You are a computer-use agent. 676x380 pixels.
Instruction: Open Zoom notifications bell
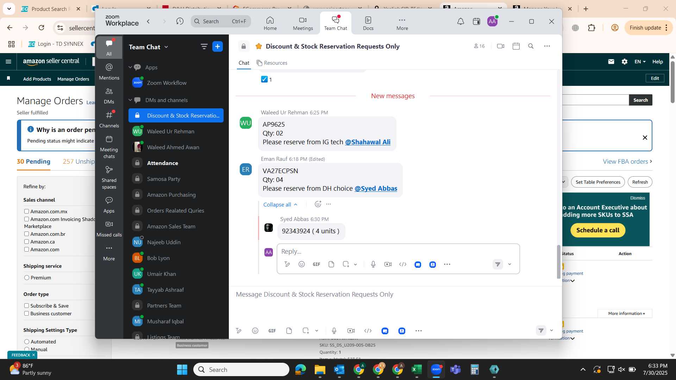pyautogui.click(x=461, y=21)
